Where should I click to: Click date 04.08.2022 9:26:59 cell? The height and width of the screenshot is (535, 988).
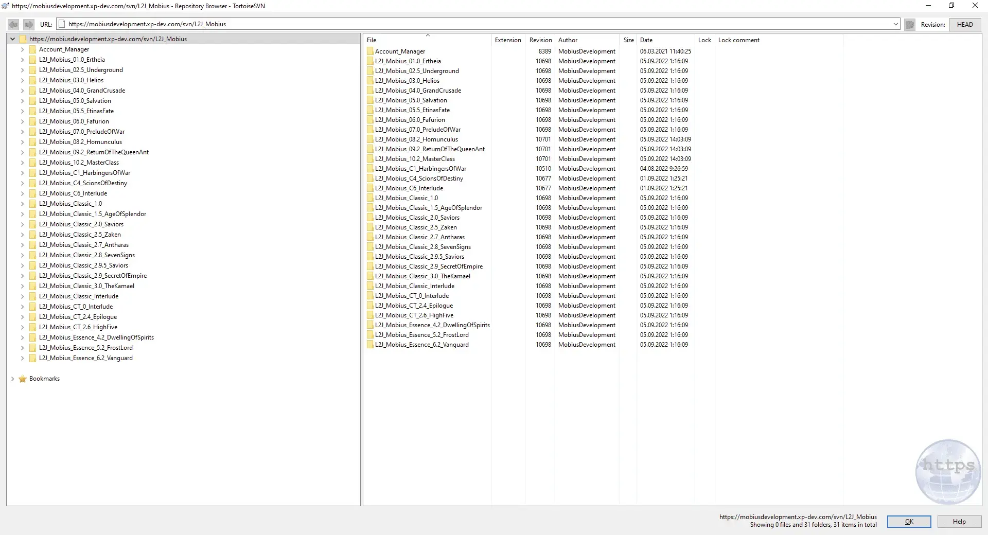click(664, 169)
